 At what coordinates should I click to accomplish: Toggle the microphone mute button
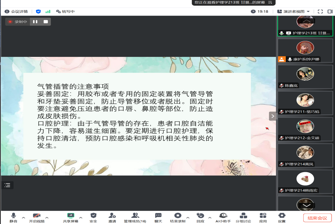pyautogui.click(x=13, y=217)
